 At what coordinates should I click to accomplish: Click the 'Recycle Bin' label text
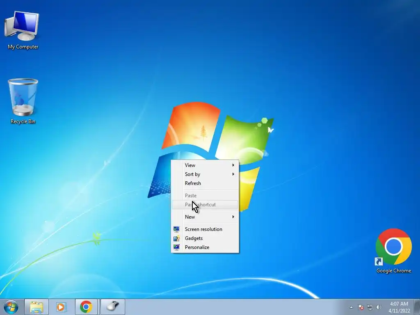[23, 121]
